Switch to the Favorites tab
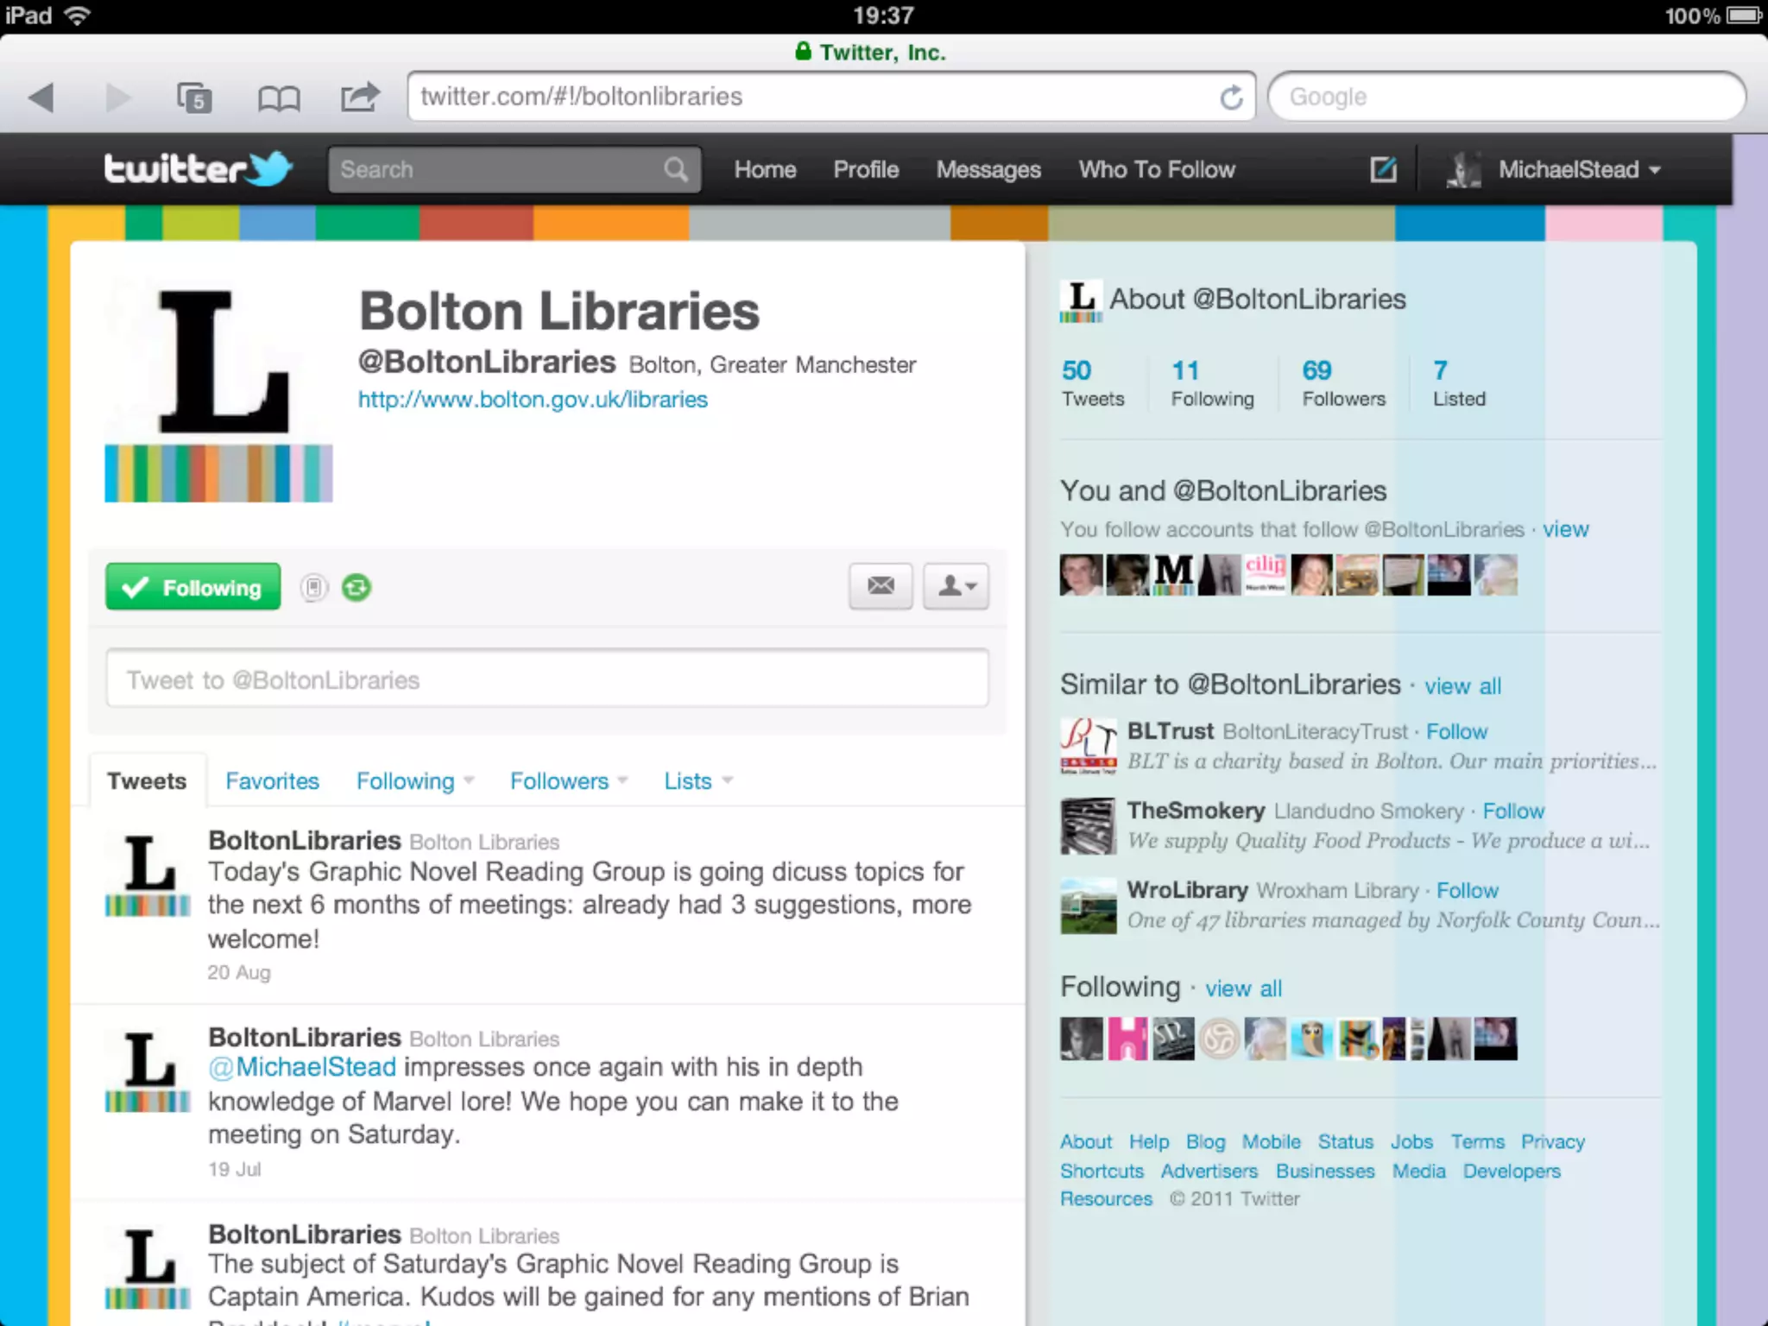The height and width of the screenshot is (1326, 1768). click(x=272, y=781)
